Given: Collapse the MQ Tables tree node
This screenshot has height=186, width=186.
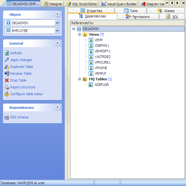Looking at the screenshot, I should 80,79.
